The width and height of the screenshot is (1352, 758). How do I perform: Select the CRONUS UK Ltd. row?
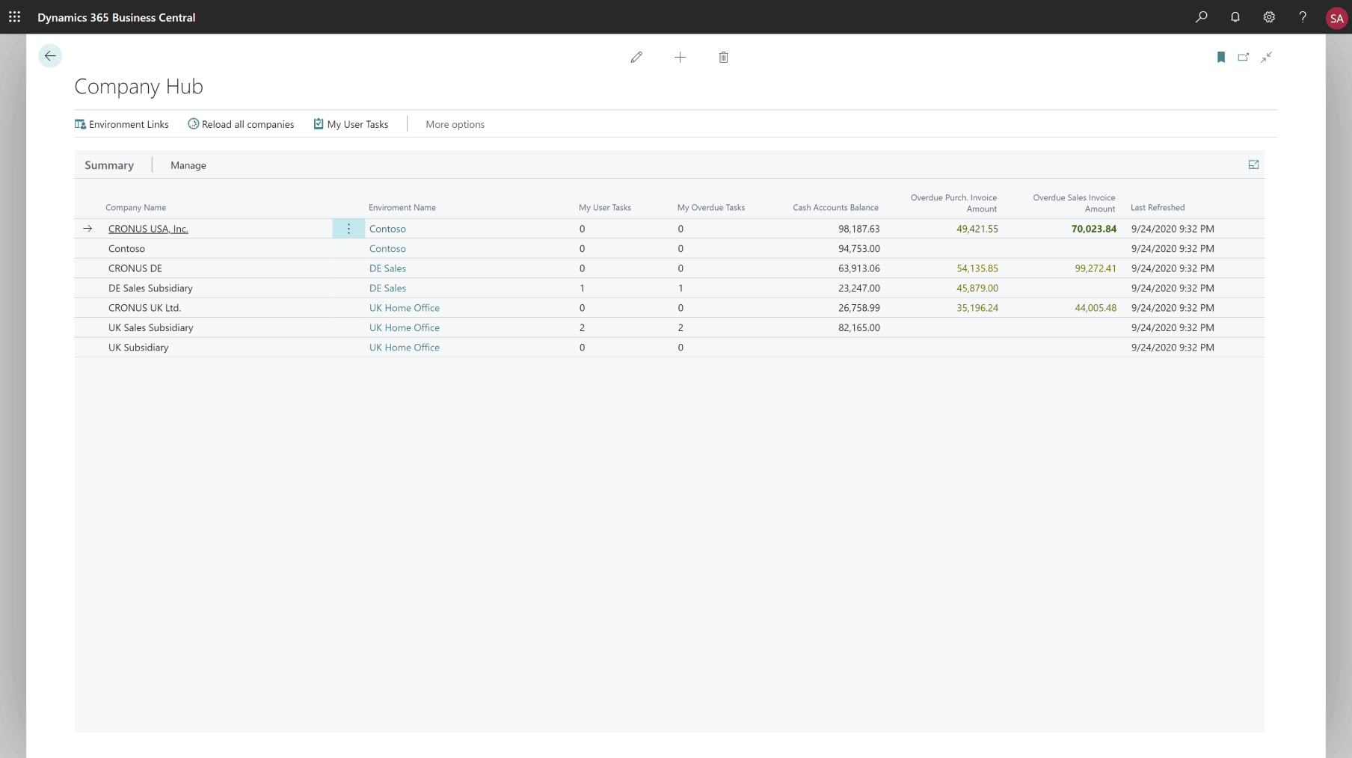669,308
